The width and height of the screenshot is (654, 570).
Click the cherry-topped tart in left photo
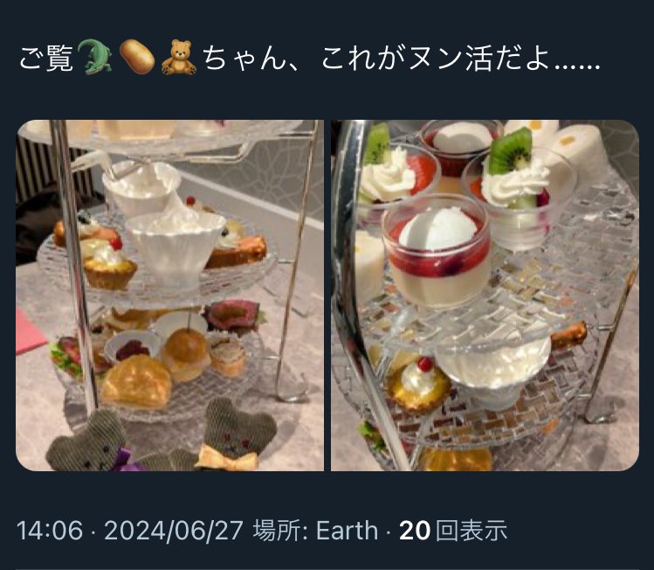[x=109, y=265]
